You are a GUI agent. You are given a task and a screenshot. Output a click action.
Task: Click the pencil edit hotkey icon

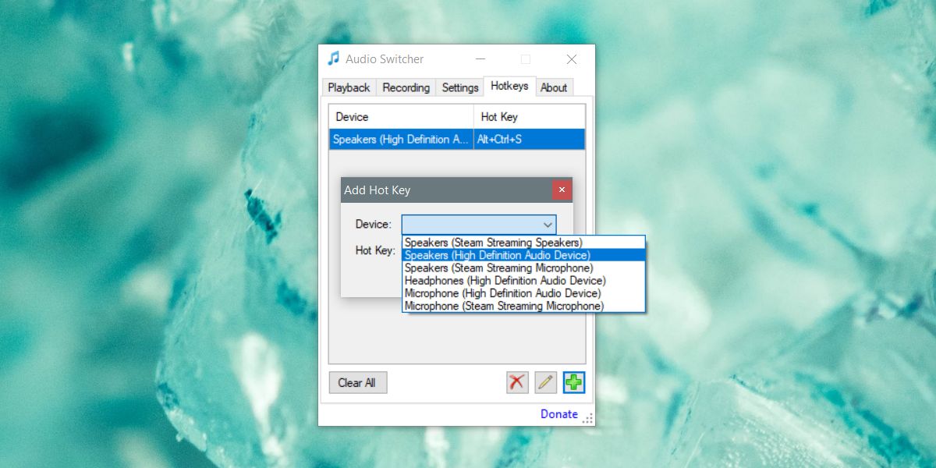pos(546,382)
